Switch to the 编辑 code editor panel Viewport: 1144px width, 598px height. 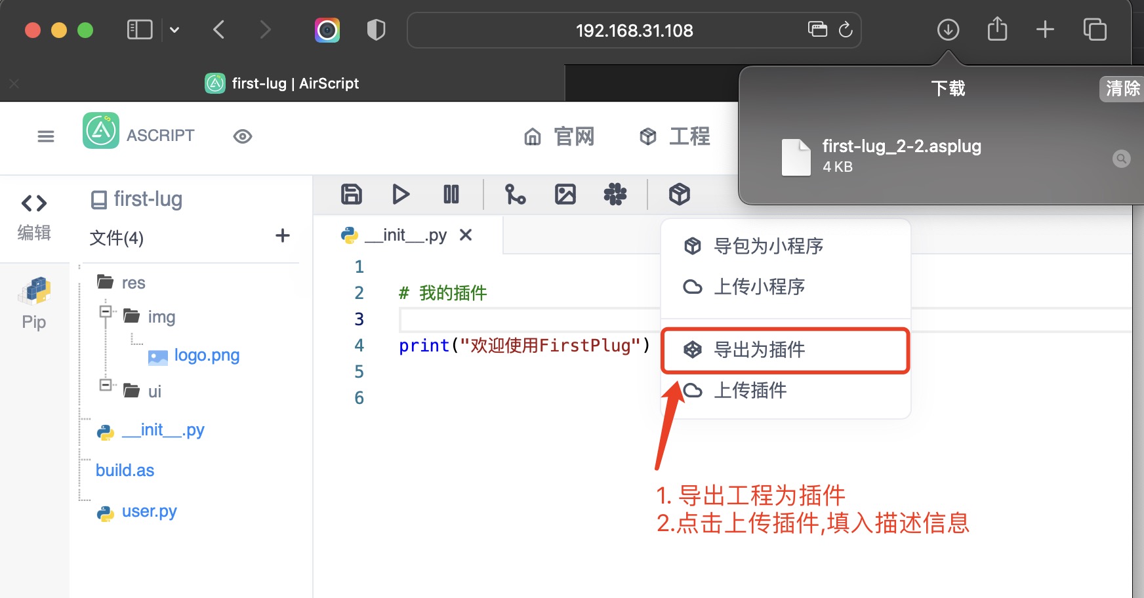coord(34,218)
